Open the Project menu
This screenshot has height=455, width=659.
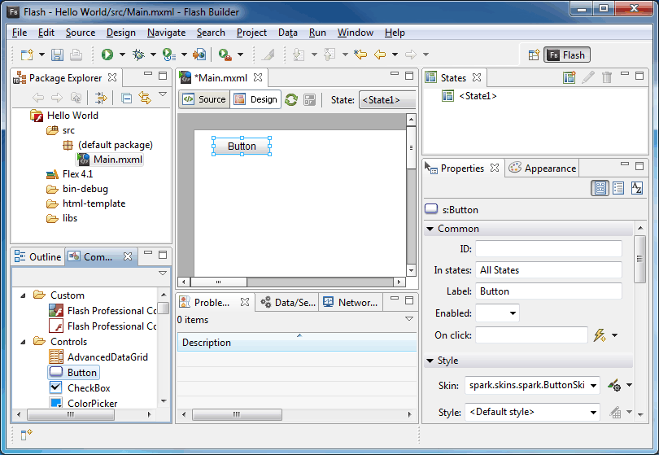[x=251, y=33]
